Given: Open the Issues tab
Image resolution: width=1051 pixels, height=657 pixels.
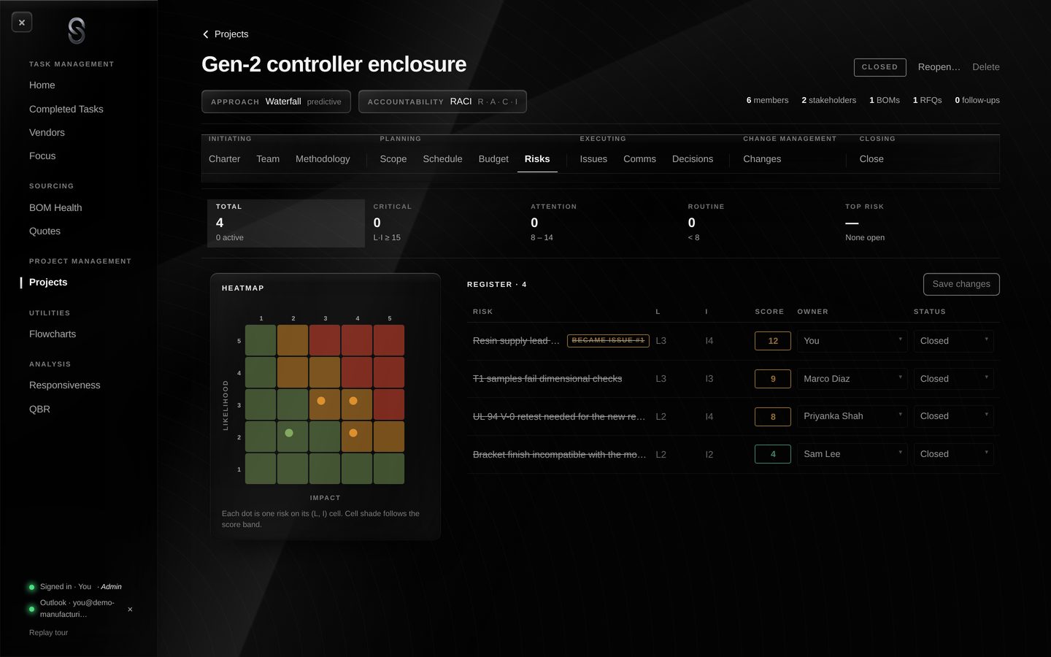Looking at the screenshot, I should (x=593, y=159).
